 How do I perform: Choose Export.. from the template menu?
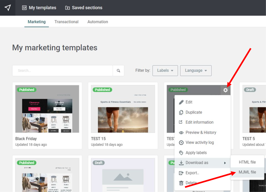(203, 173)
